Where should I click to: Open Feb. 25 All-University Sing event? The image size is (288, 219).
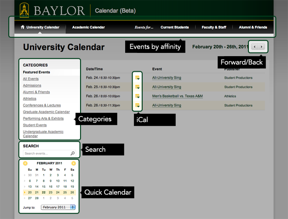click(x=167, y=87)
